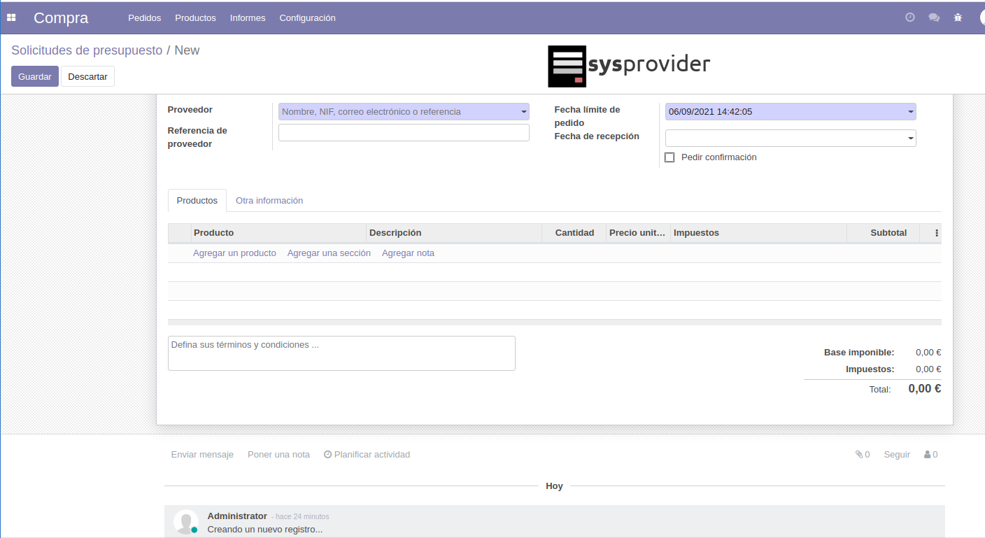985x538 pixels.
Task: Click the followers person icon
Action: point(930,455)
